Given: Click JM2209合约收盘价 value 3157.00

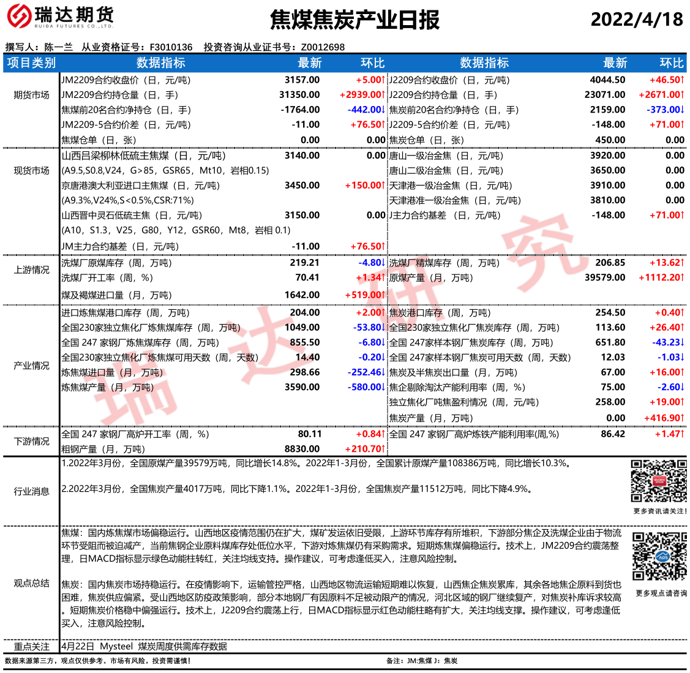Looking at the screenshot, I should point(302,80).
